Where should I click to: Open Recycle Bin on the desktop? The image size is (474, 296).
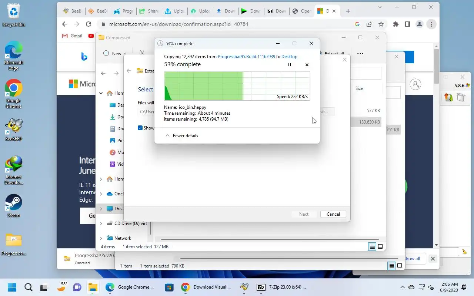point(14,15)
